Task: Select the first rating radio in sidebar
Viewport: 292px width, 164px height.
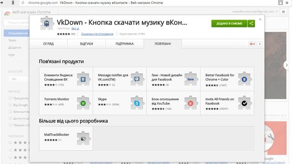Action: pos(10,143)
